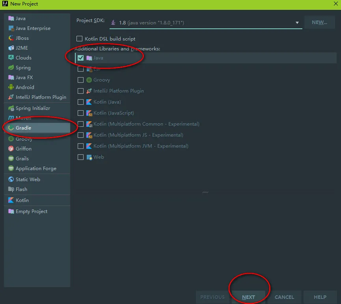Image resolution: width=341 pixels, height=304 pixels.
Task: Select 'IntelliJ Platform Plugin' text in frameworks list
Action: click(119, 91)
